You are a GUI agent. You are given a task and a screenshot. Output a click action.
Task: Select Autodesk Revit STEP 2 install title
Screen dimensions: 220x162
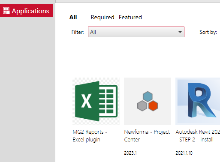198,136
